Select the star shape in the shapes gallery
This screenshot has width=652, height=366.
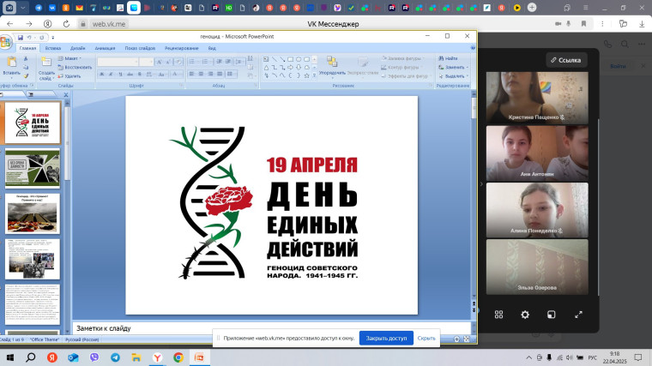point(306,75)
